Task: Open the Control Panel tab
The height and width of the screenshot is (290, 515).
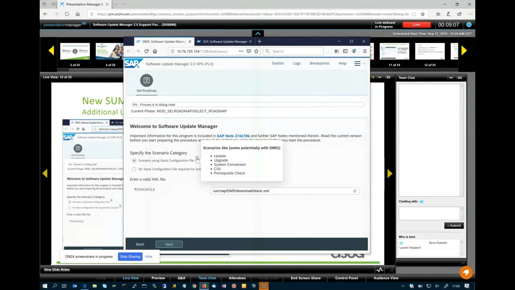Action: tap(346, 278)
